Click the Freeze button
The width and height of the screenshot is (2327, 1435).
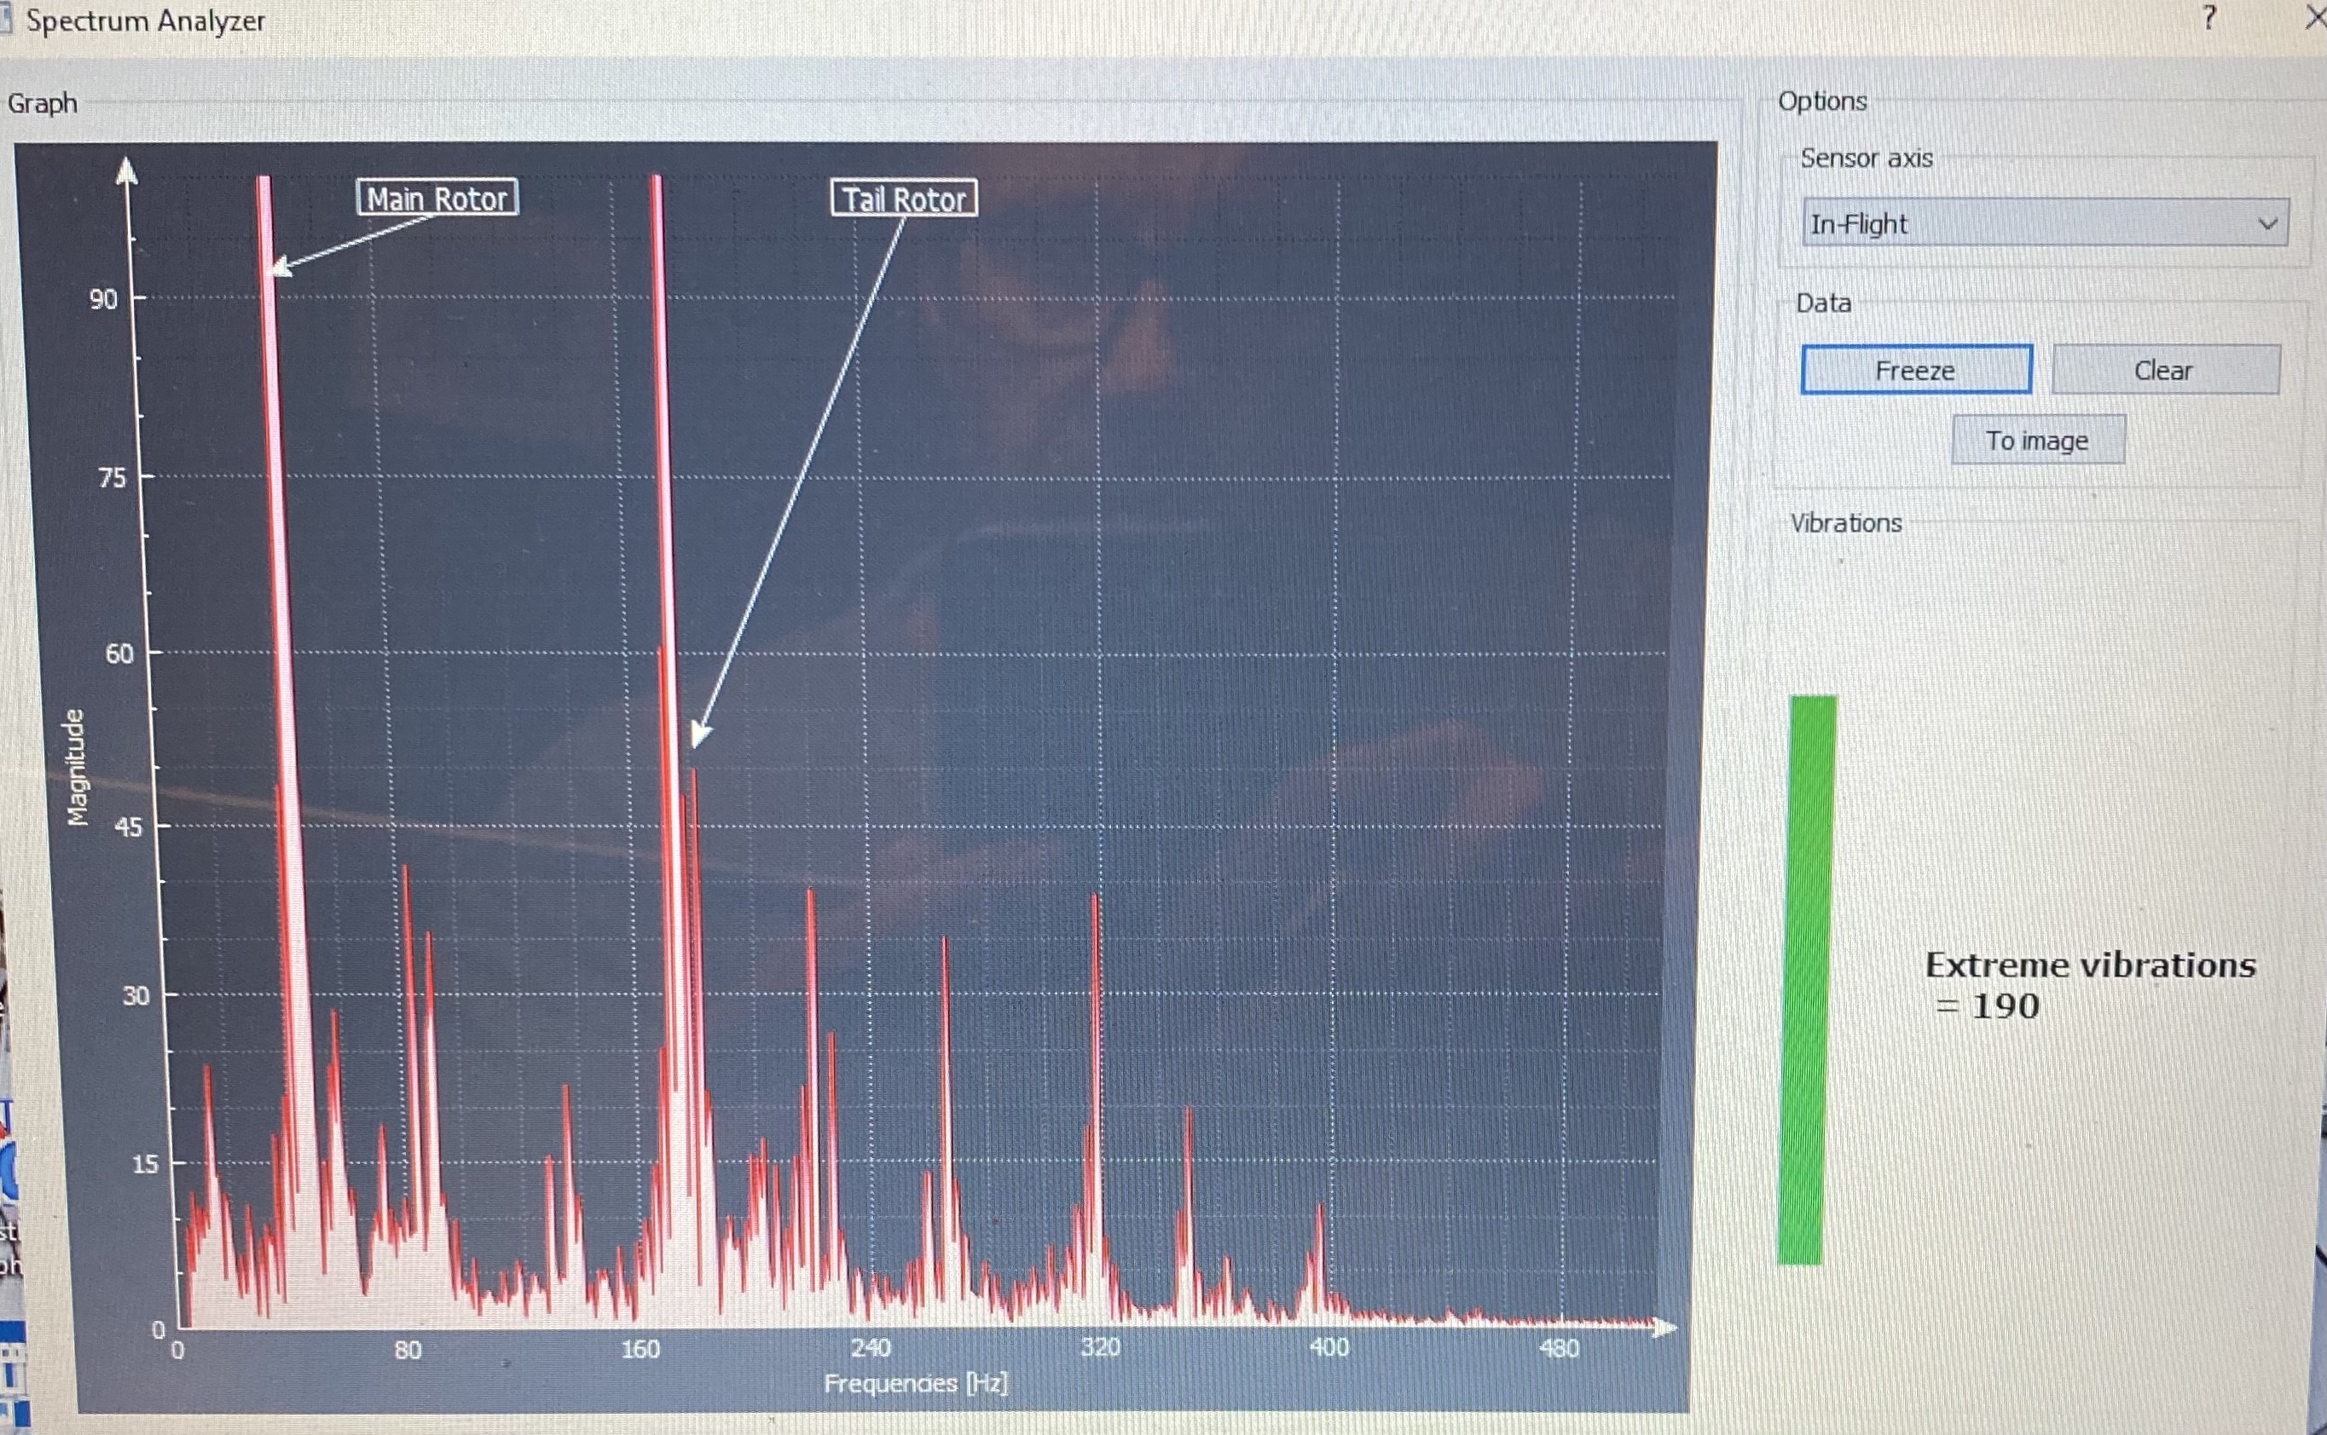pyautogui.click(x=1915, y=369)
